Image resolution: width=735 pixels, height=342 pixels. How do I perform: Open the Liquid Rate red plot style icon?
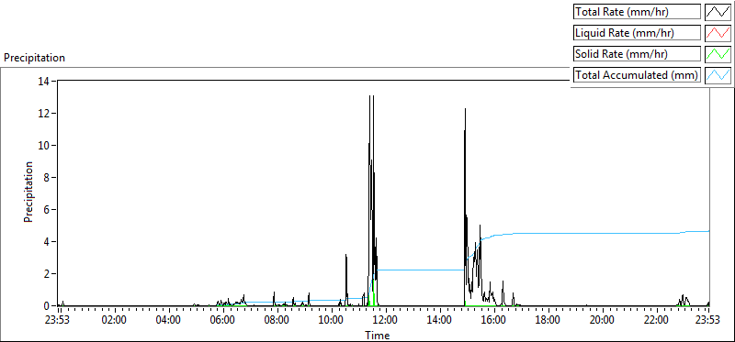pos(718,33)
